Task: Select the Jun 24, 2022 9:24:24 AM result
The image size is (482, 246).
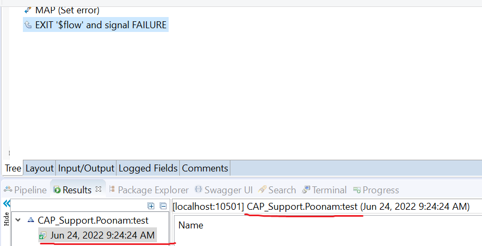Action: pos(98,235)
